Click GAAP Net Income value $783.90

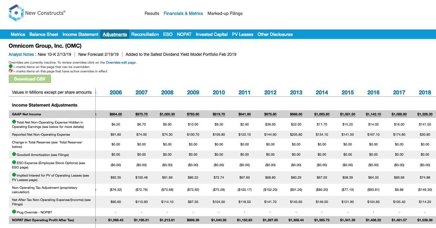193,114
